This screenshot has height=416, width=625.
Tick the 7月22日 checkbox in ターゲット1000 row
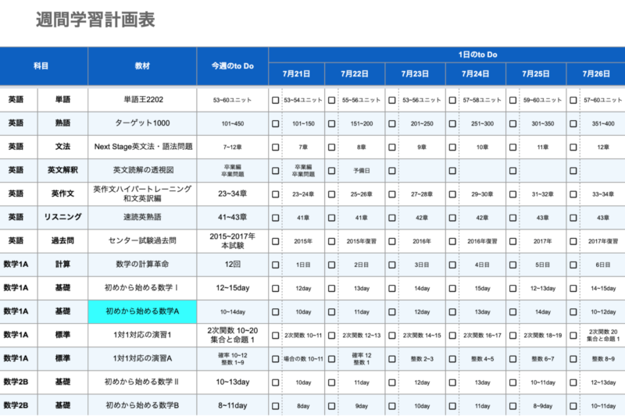tap(331, 124)
